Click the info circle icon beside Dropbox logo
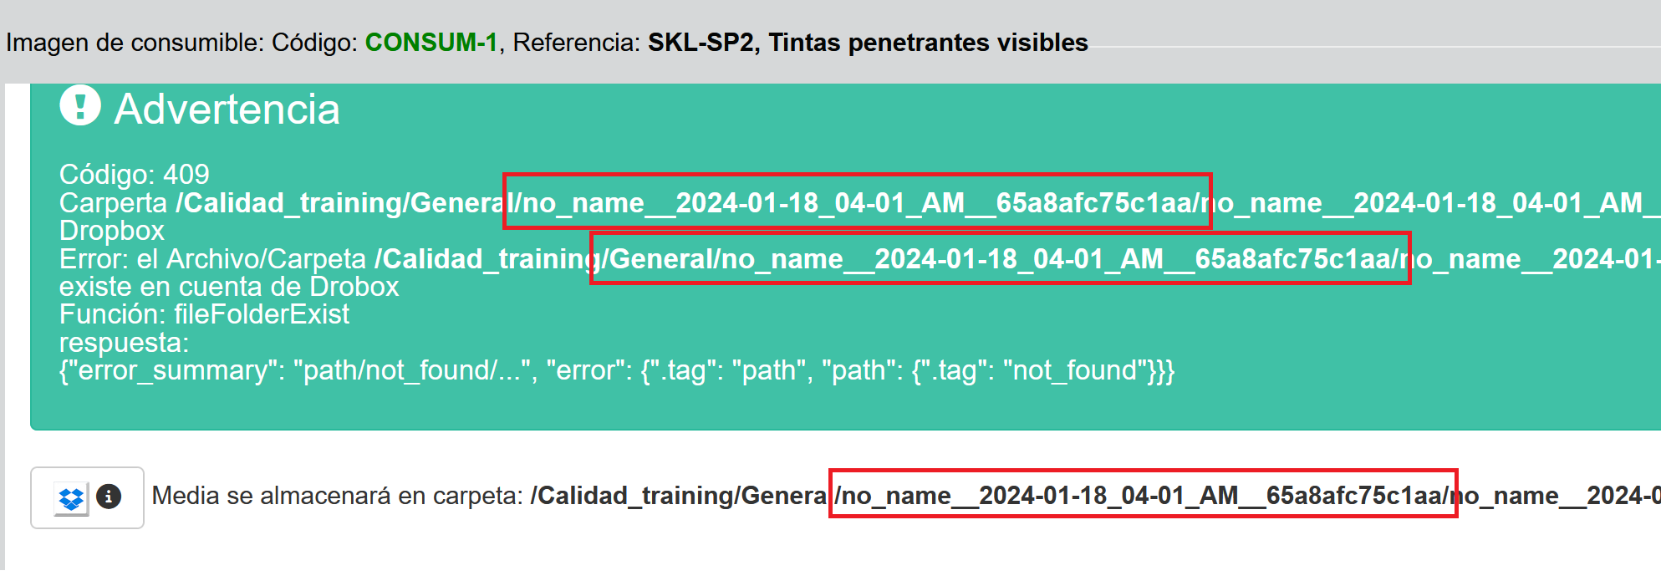 [x=109, y=497]
